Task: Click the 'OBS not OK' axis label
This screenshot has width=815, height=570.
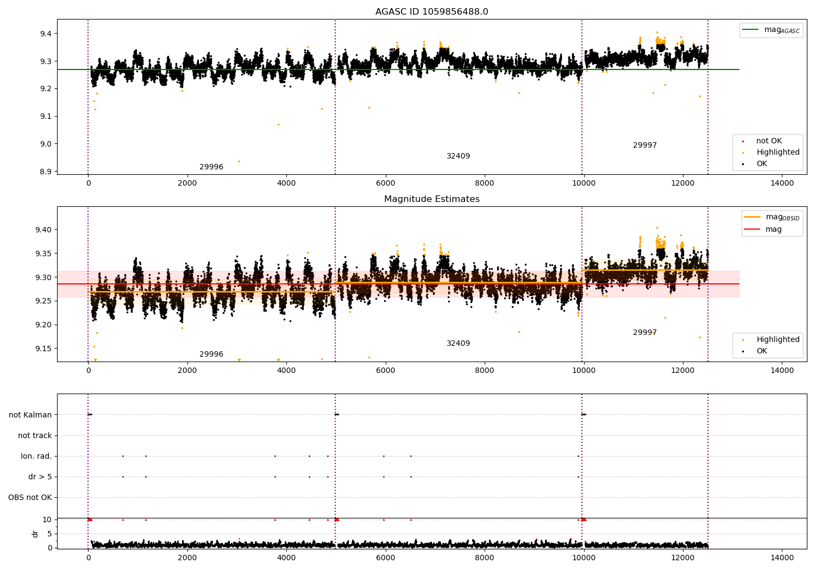Action: point(30,498)
